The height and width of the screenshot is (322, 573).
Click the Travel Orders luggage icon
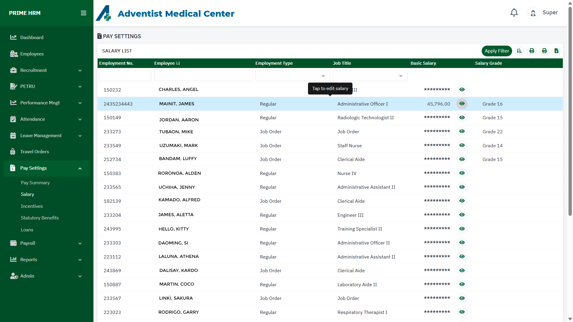(13, 152)
